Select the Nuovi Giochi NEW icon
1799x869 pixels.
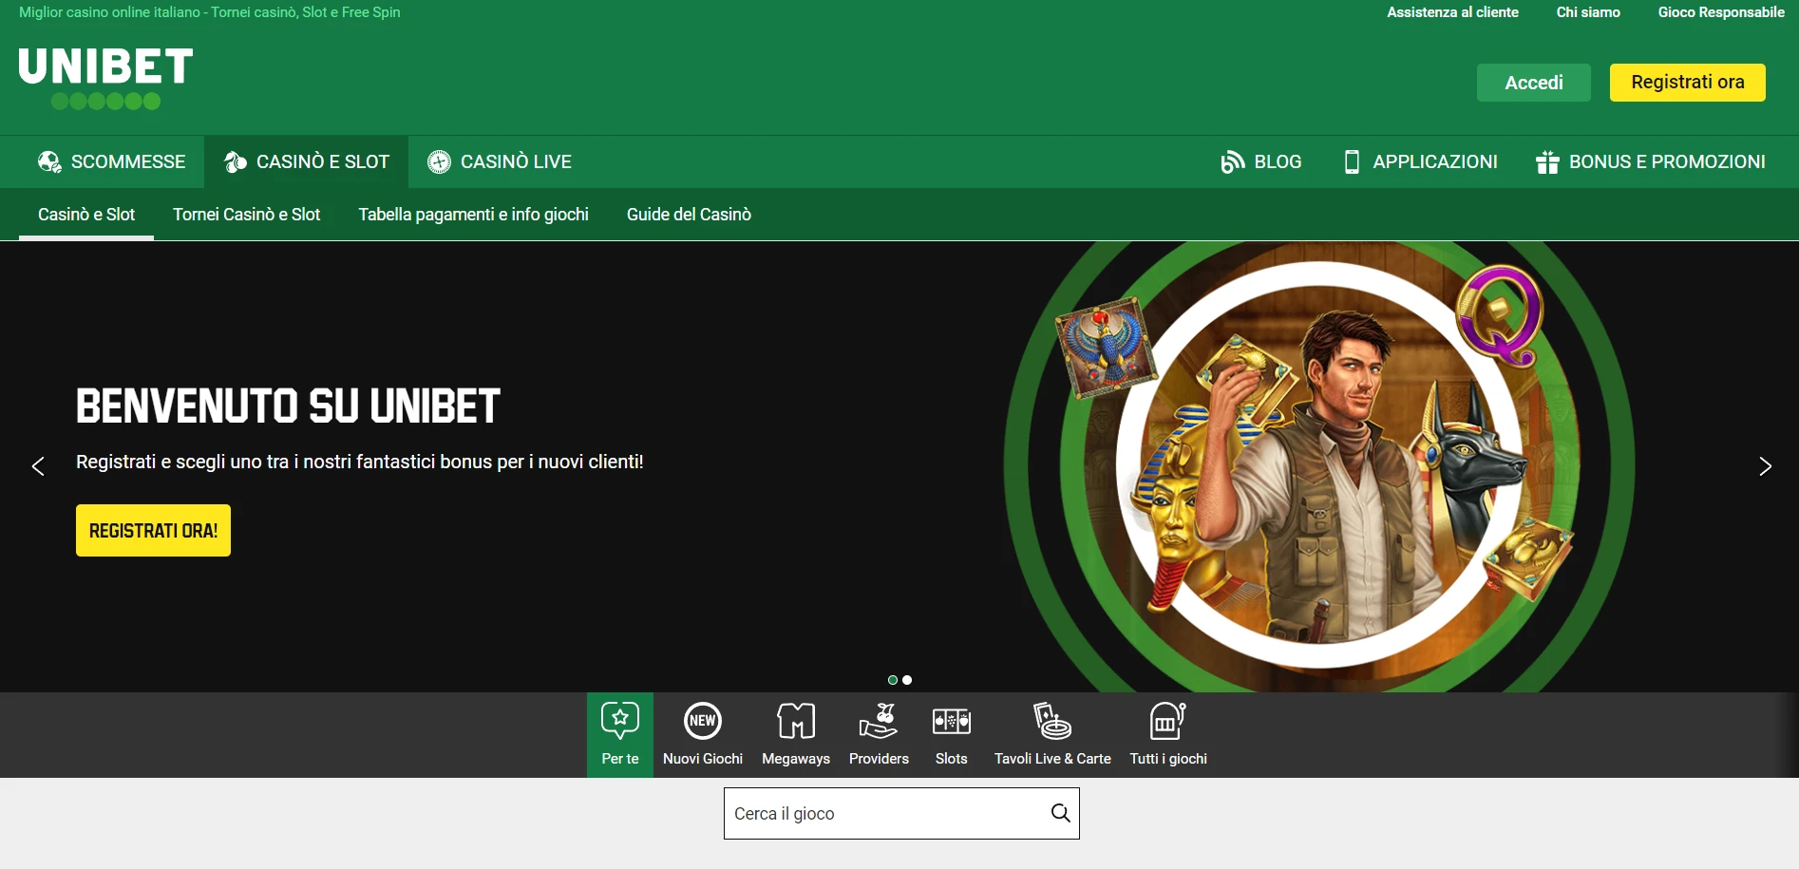click(703, 721)
